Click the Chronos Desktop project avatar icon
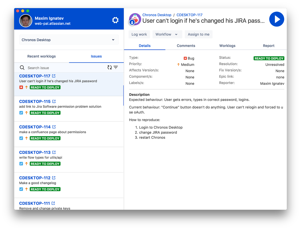Image resolution: width=301 pixels, height=230 pixels. click(135, 19)
